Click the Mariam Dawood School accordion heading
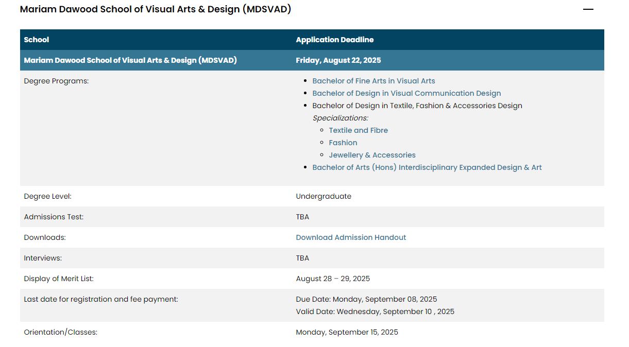The image size is (629, 347). click(x=156, y=9)
